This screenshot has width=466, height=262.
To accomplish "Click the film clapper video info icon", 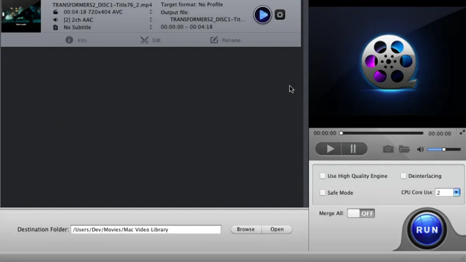I will pyautogui.click(x=55, y=12).
